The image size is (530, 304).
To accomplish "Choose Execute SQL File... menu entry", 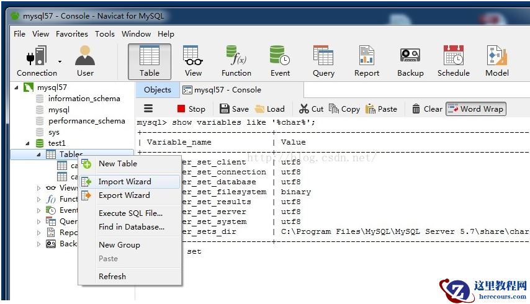I will (130, 213).
